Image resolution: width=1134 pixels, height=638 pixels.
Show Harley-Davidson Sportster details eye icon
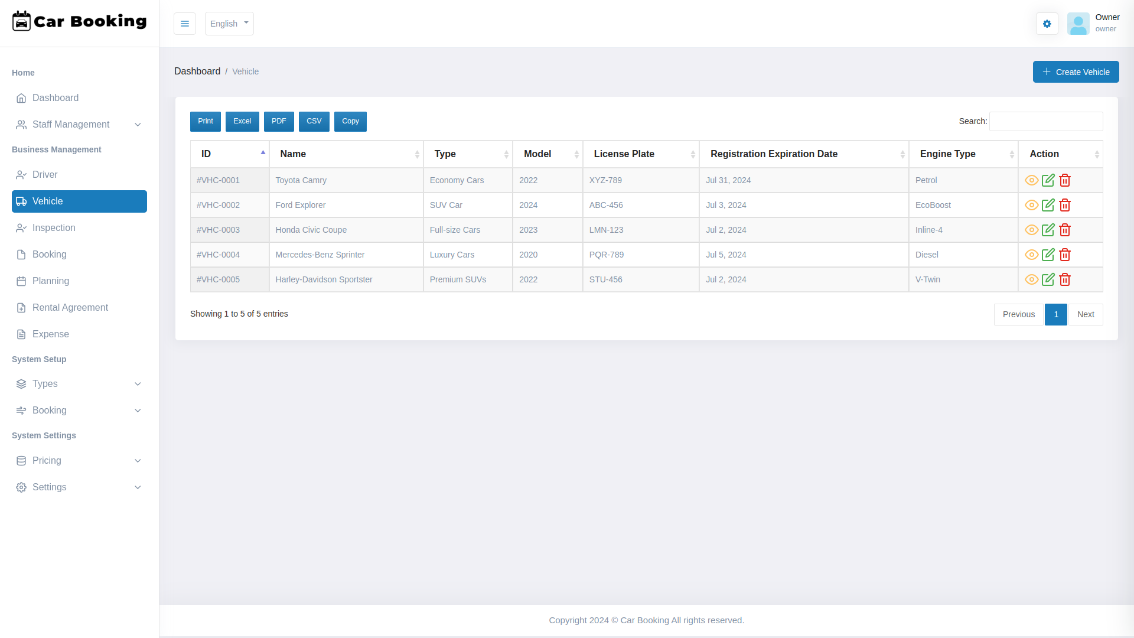tap(1031, 279)
